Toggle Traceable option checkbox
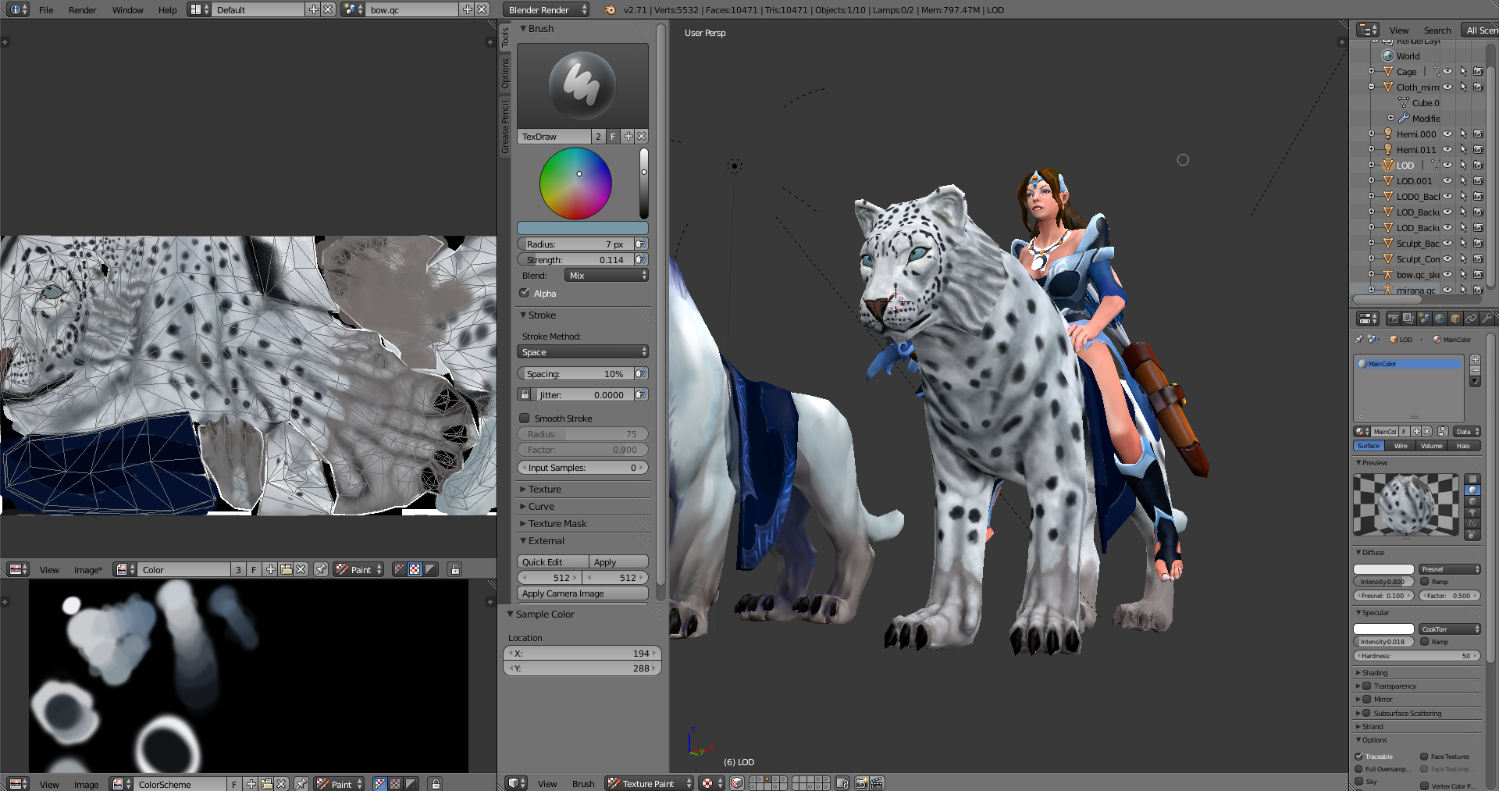Viewport: 1499px width, 791px height. (x=1359, y=756)
